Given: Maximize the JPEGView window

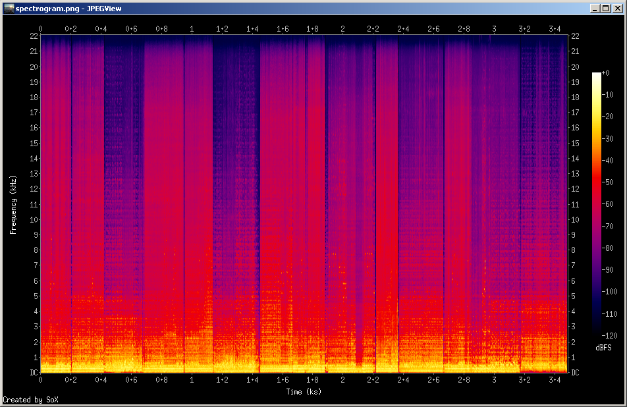Looking at the screenshot, I should [606, 9].
